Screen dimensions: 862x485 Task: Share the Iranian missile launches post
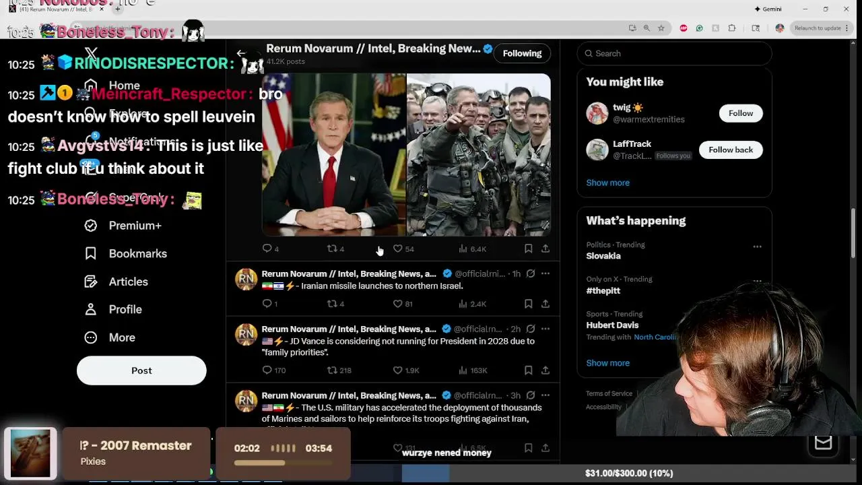click(x=545, y=304)
